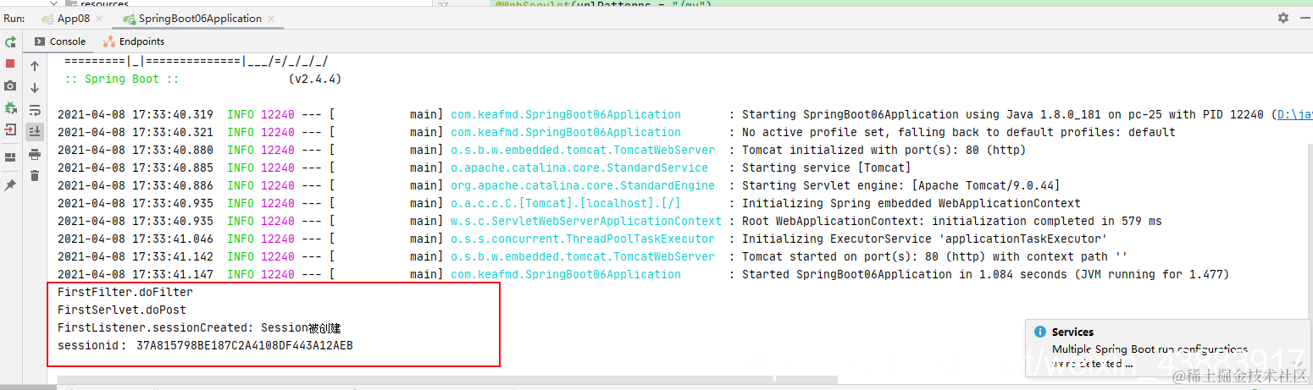Image resolution: width=1313 pixels, height=390 pixels.
Task: Click the timestamp 2021-04-08 17:33:40.319
Action: click(136, 114)
